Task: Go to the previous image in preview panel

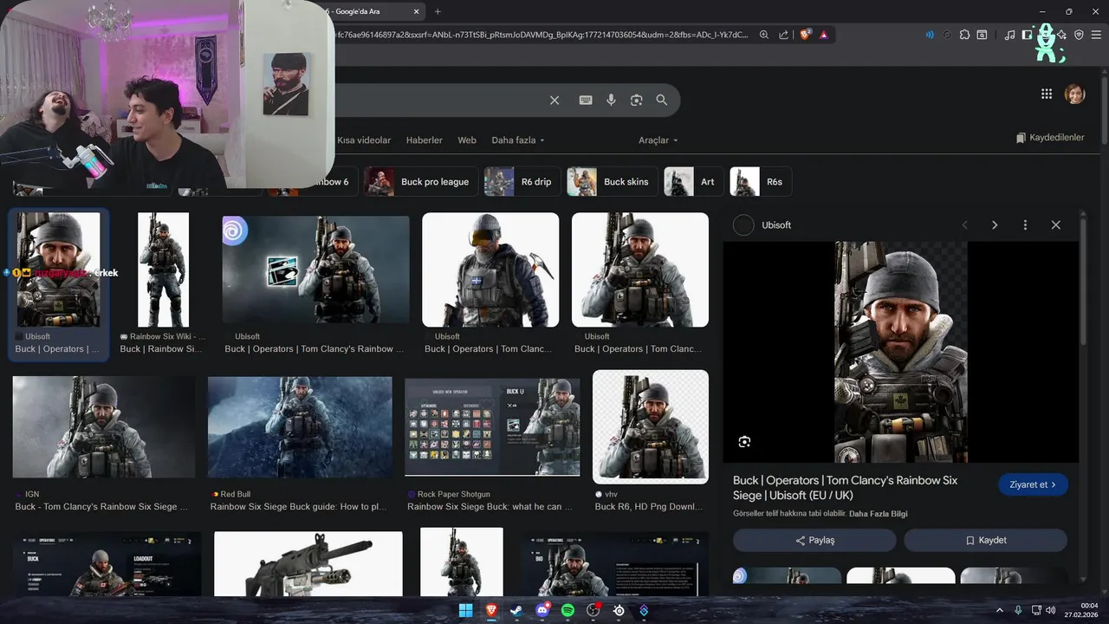Action: point(964,225)
